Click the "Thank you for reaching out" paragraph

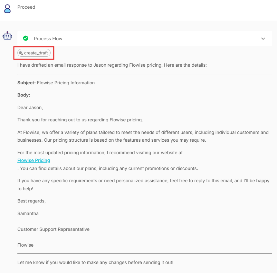pos(80,120)
